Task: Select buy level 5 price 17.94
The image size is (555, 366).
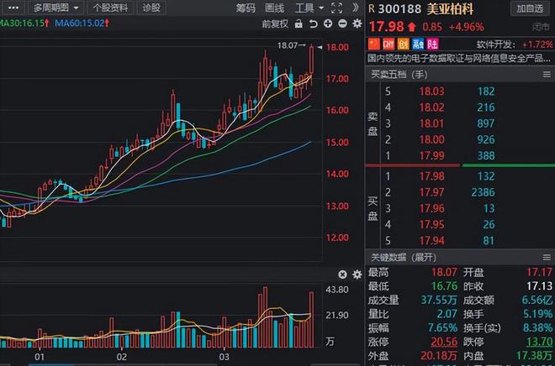Action: (431, 241)
